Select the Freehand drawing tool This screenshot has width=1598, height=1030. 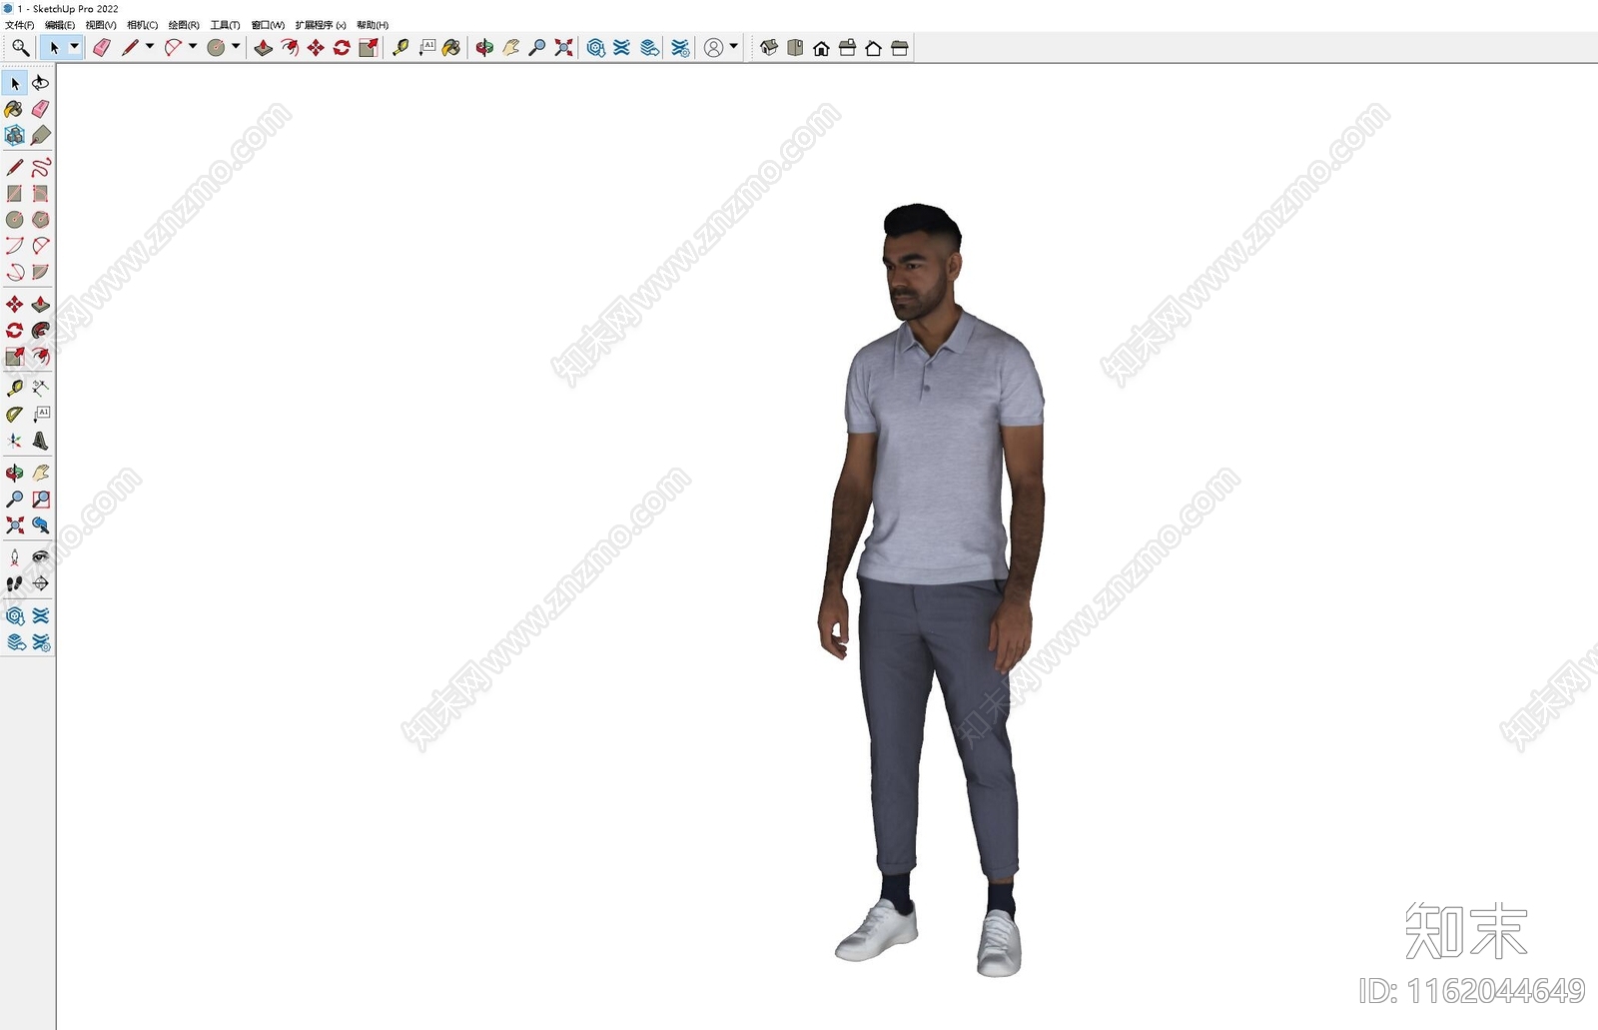click(x=41, y=167)
